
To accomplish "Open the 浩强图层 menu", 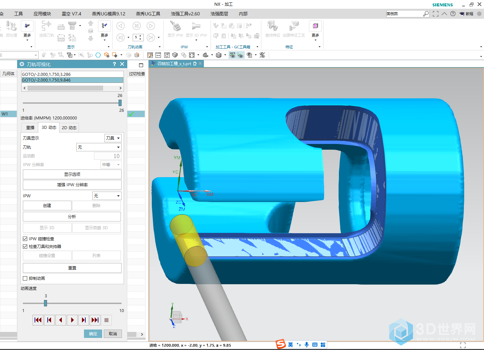I will [219, 14].
